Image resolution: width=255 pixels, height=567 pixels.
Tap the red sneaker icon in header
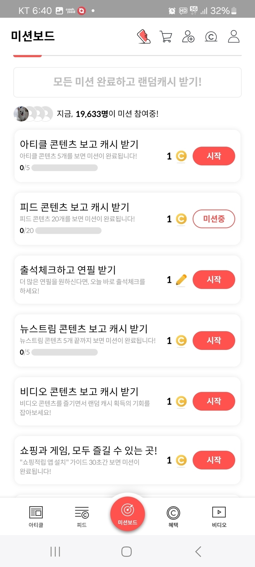coord(144,37)
